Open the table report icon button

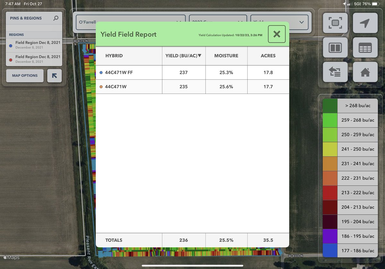(365, 48)
